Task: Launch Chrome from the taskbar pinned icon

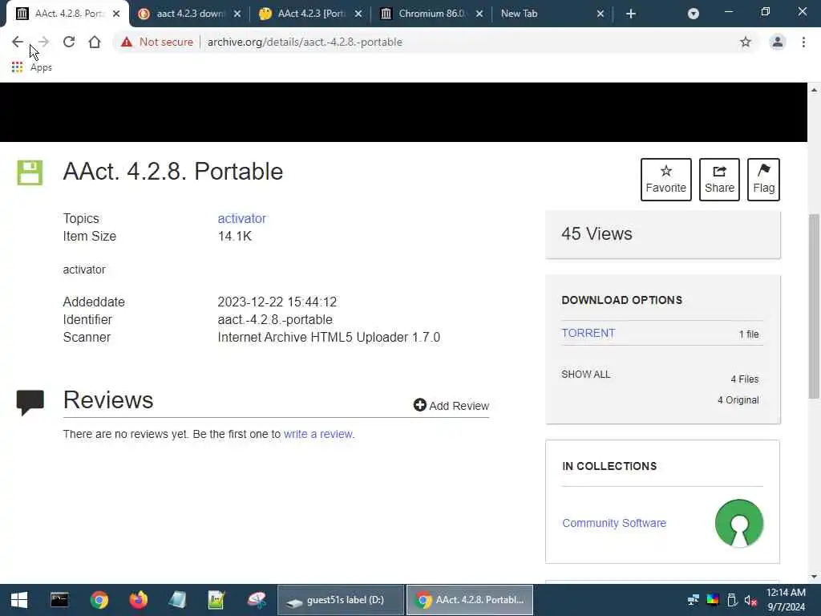Action: coord(99,600)
